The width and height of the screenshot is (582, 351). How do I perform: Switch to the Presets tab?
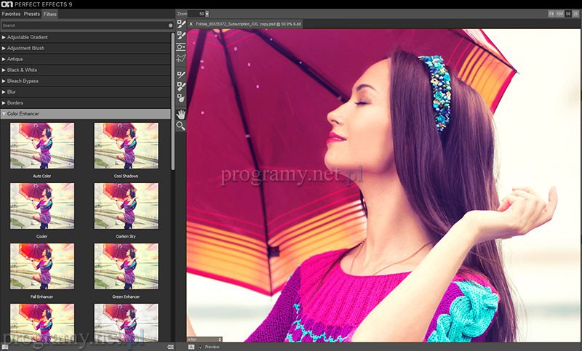(31, 14)
